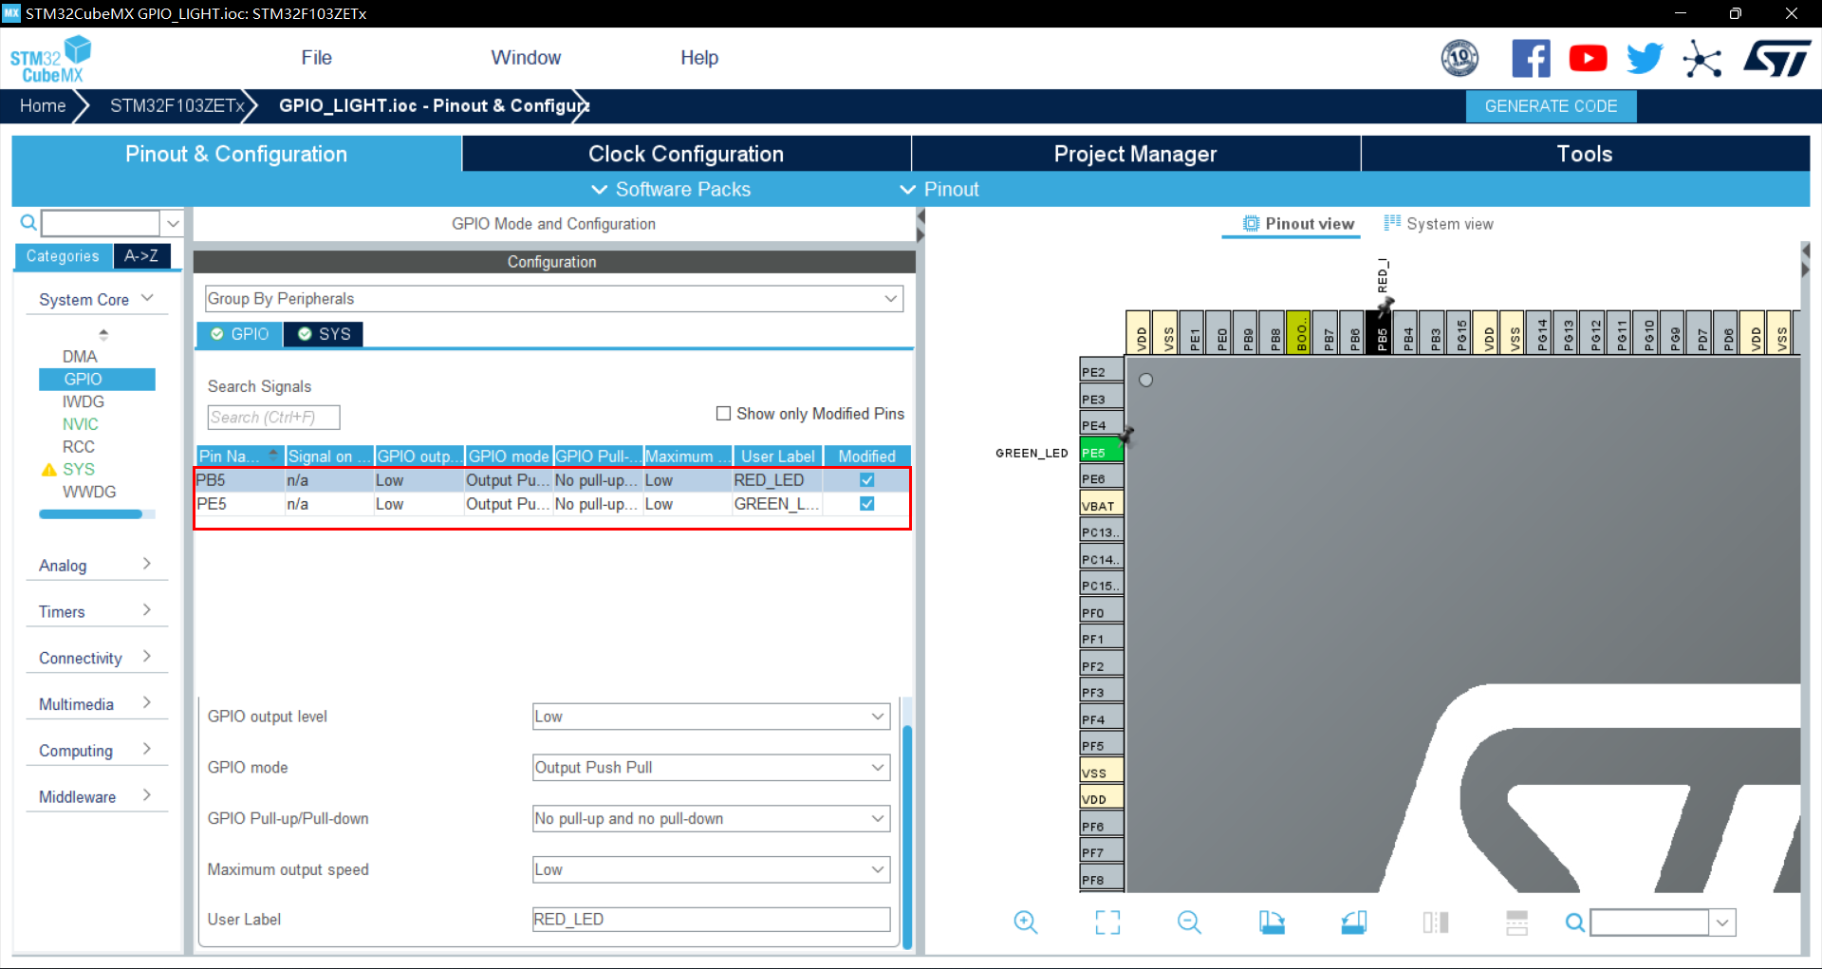Click the GENERATE CODE button
The height and width of the screenshot is (969, 1822).
coord(1551,106)
